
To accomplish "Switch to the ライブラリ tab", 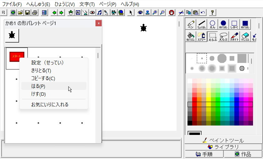I will (x=223, y=147).
